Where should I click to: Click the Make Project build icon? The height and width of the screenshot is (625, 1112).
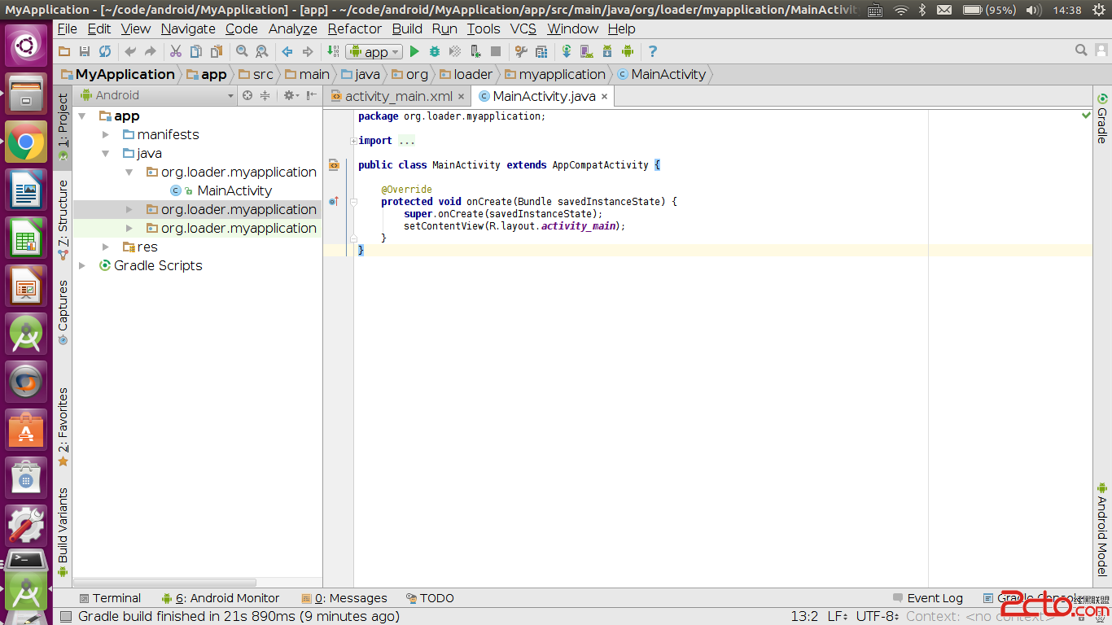click(x=332, y=51)
